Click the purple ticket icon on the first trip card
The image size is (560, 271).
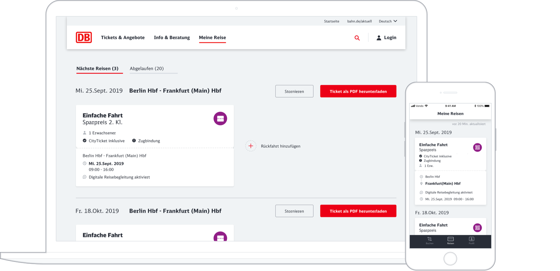220,119
